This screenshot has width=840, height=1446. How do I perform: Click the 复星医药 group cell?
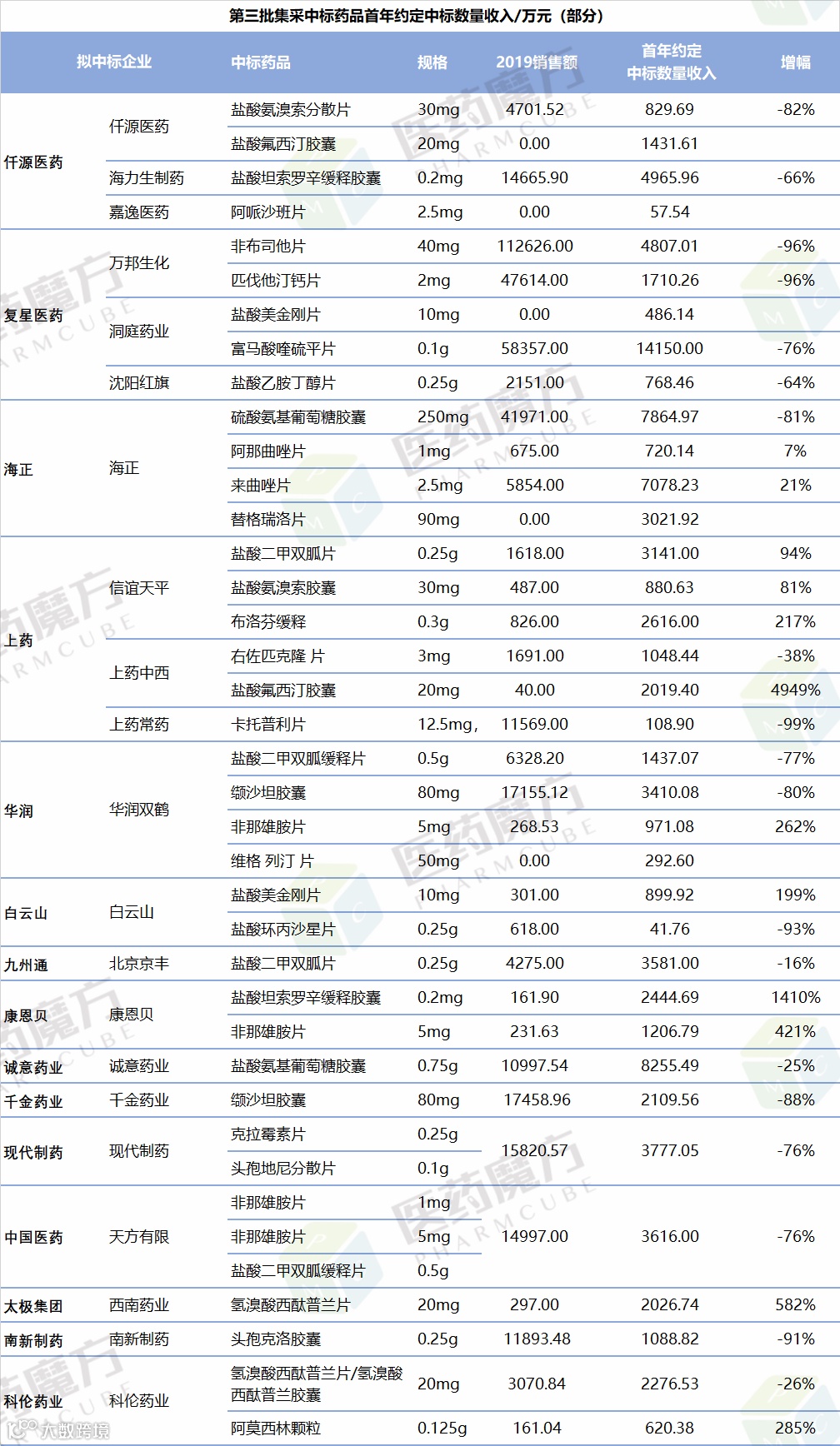coord(33,315)
